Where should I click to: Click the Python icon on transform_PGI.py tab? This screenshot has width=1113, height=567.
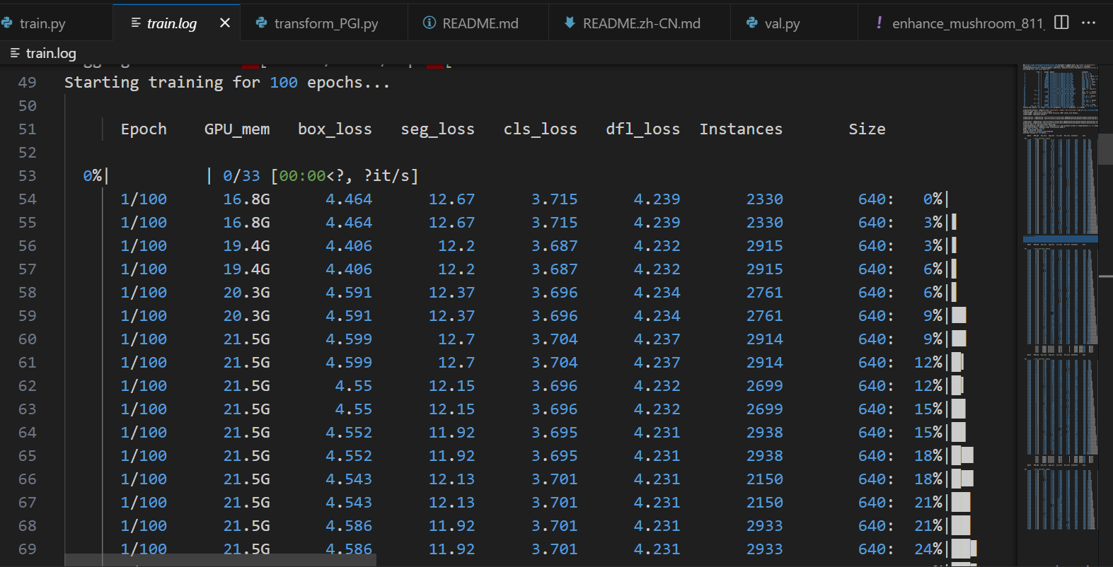(261, 23)
